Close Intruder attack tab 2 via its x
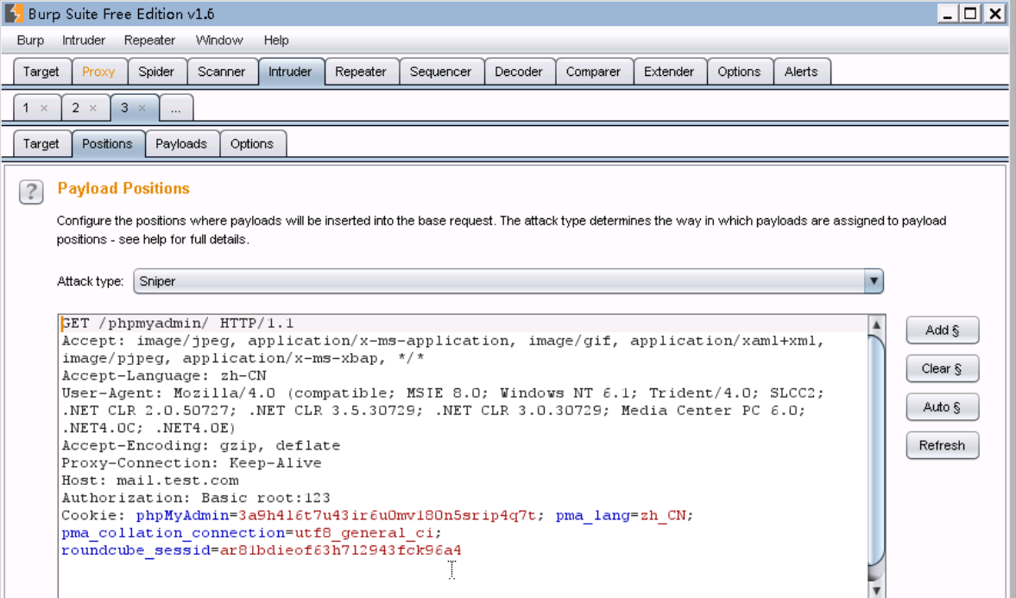This screenshot has height=598, width=1016. click(92, 108)
